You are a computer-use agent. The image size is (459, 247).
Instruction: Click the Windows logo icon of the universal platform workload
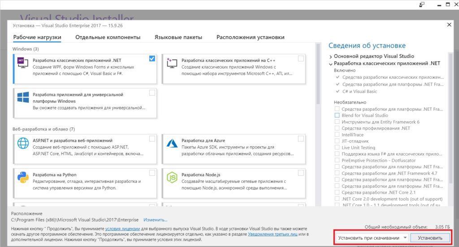[x=23, y=97]
